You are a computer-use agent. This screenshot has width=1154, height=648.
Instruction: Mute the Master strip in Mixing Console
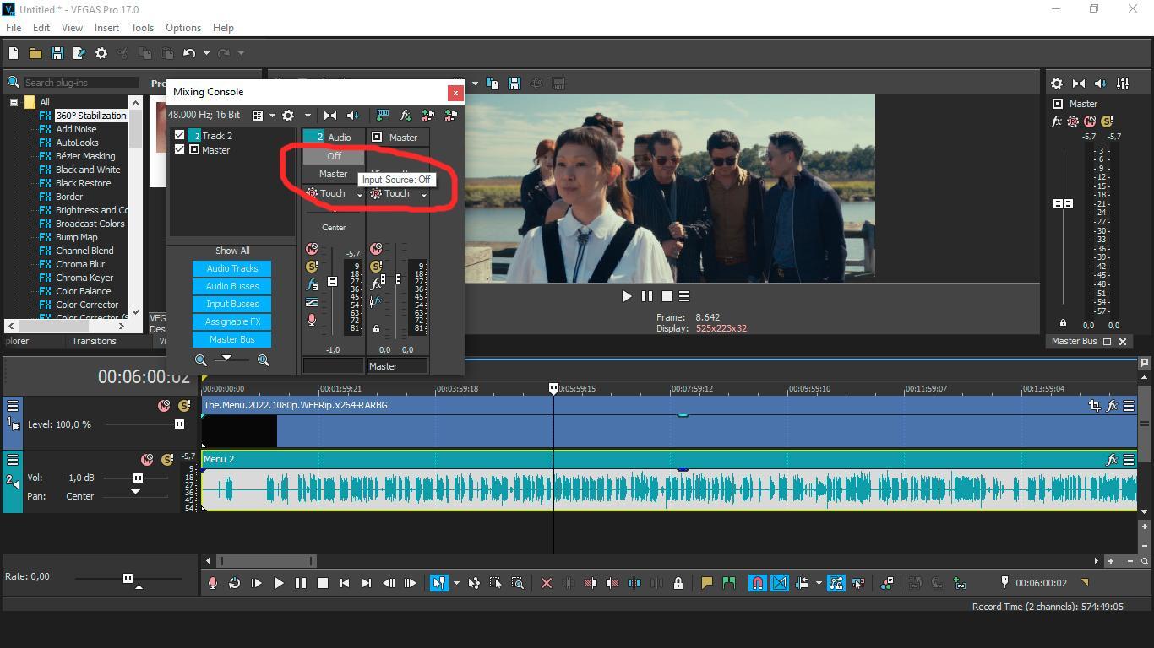[x=376, y=249]
